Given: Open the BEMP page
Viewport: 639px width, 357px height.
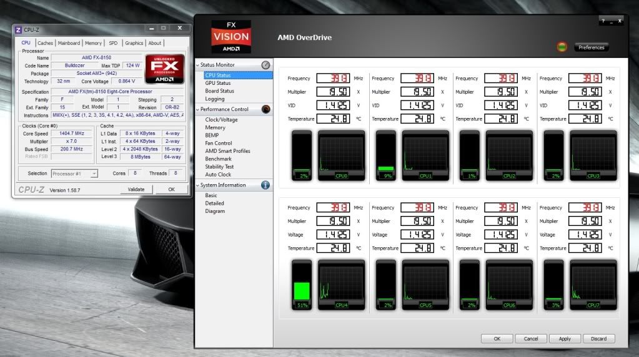Looking at the screenshot, I should tap(212, 135).
